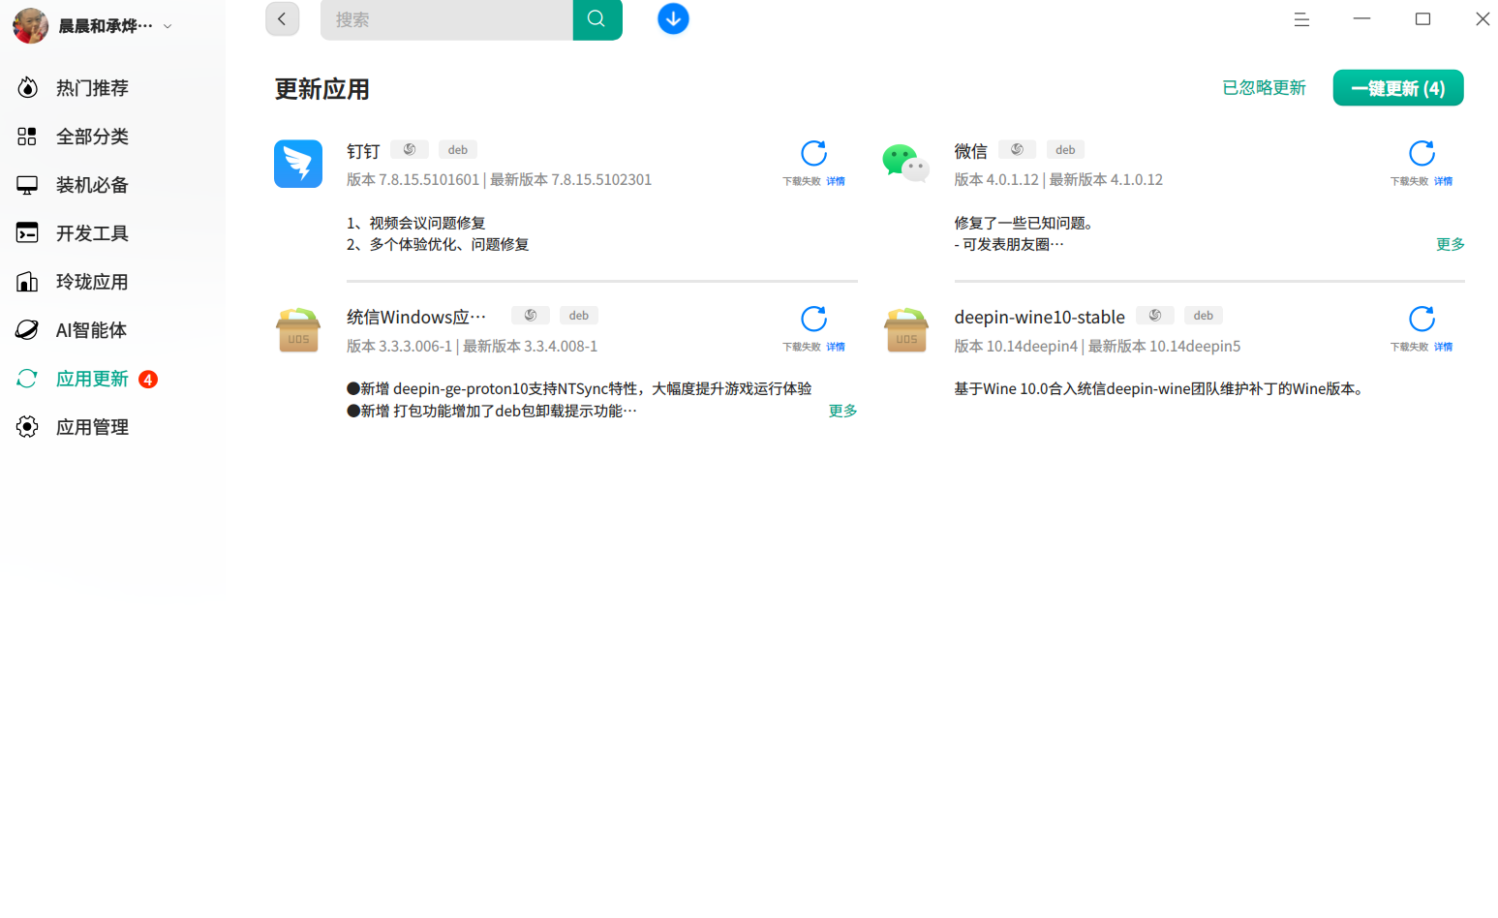Open 详情 for the 微信 download failure
The width and height of the screenshot is (1498, 918).
coord(1443,181)
